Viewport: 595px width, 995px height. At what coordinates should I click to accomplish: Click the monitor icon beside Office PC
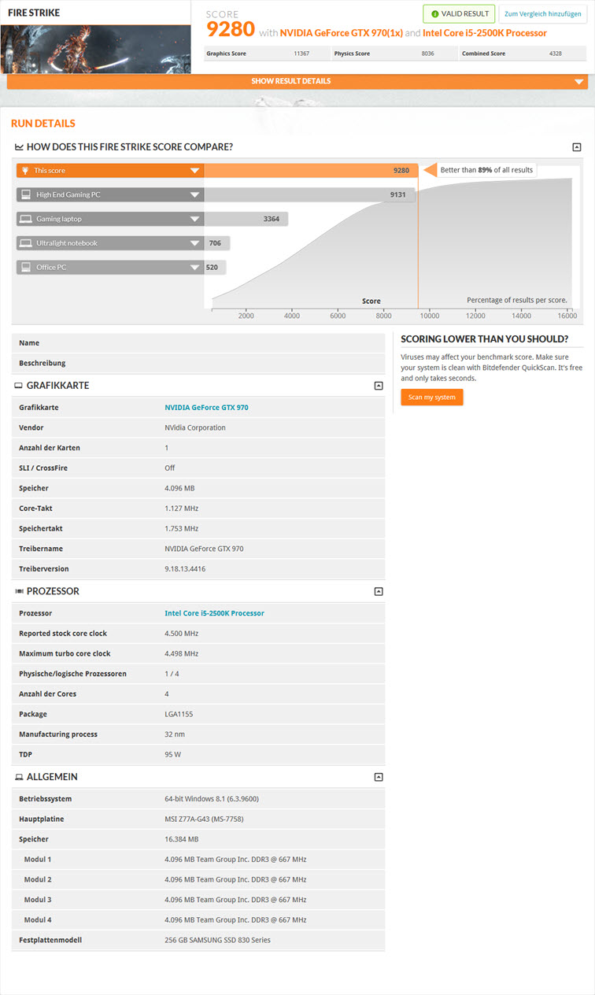26,268
